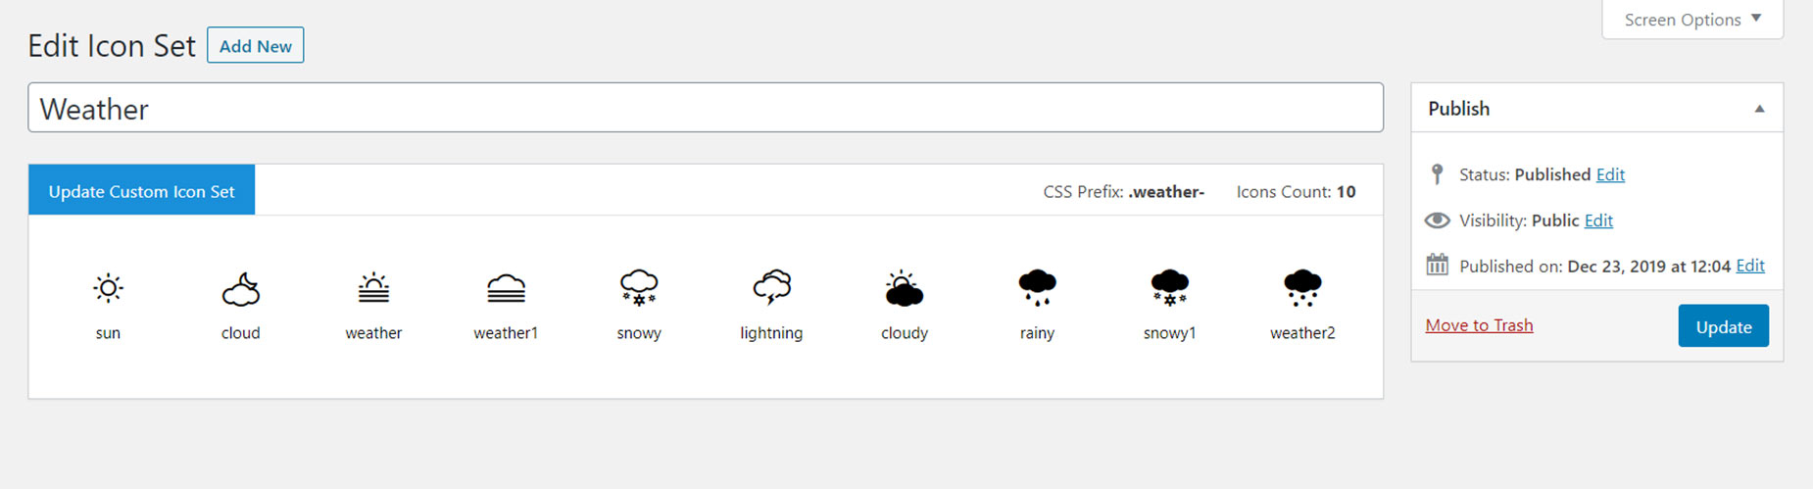Choose the weather sunrise icon
This screenshot has height=489, width=1813.
pyautogui.click(x=373, y=288)
